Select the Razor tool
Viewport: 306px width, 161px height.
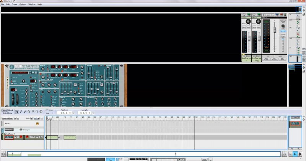coord(29,112)
